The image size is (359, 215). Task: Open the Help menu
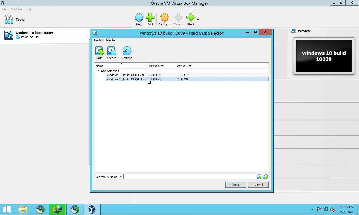[x=29, y=9]
